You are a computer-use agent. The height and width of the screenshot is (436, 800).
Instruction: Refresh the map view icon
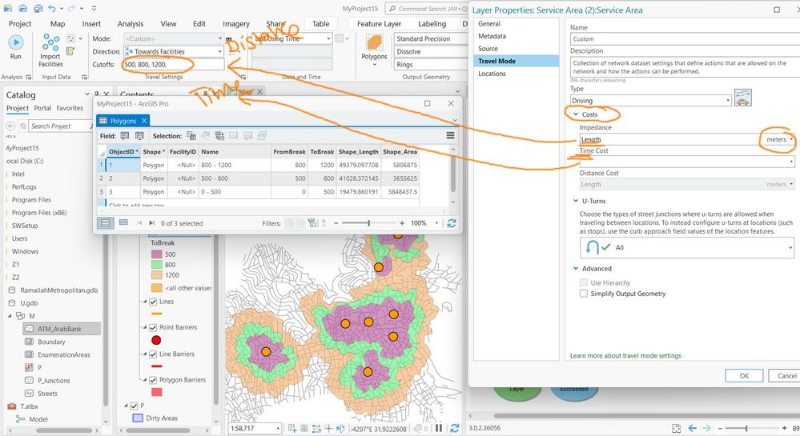tap(454, 428)
